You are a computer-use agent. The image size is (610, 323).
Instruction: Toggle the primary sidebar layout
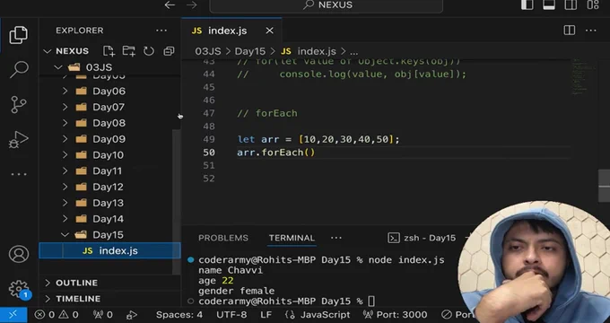[x=527, y=4]
